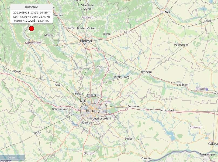Viewport: 218px width, 162px height.
Task: Click the Dâmbovița county label
Action: (33, 43)
